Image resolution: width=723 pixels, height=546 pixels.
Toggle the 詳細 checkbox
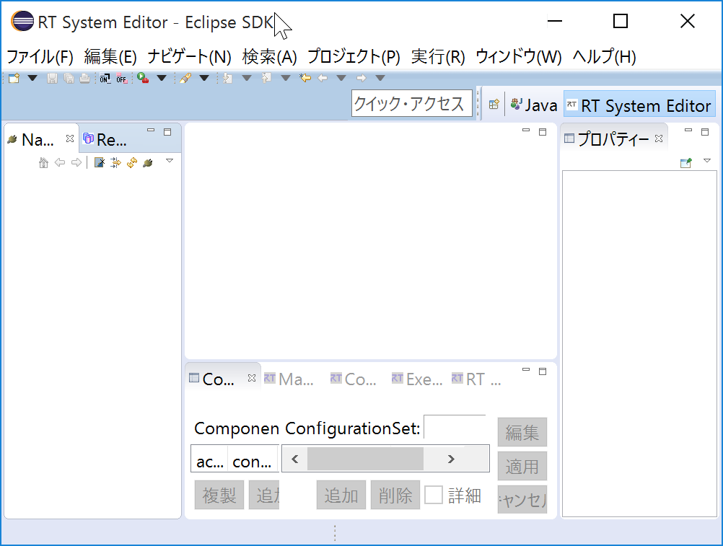[434, 495]
